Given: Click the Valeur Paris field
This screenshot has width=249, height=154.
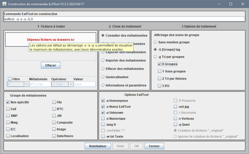Looking at the screenshot, I should (x=84, y=84).
